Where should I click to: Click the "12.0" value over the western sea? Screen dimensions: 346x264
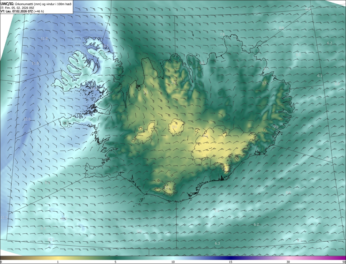[x=27, y=119]
